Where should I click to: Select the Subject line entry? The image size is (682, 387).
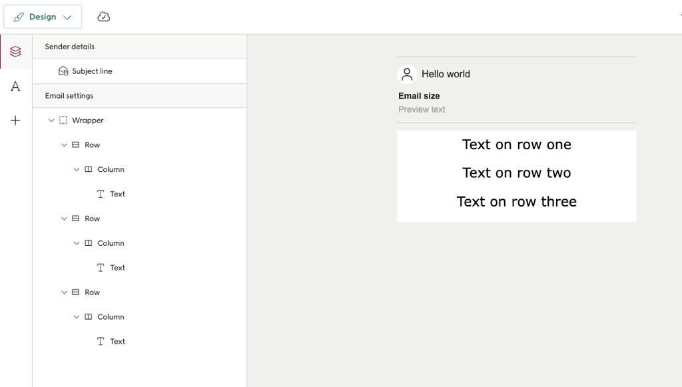pyautogui.click(x=93, y=71)
